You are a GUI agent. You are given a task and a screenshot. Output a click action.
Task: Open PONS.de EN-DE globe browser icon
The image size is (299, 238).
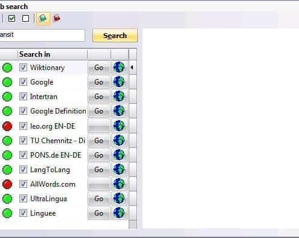(119, 155)
